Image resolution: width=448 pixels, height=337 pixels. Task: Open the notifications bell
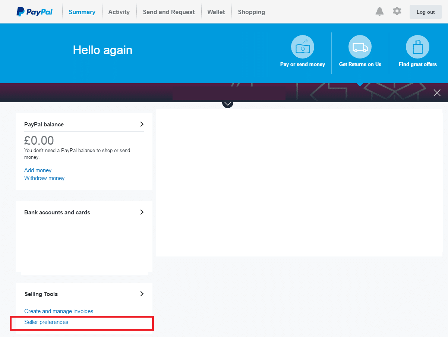(379, 12)
